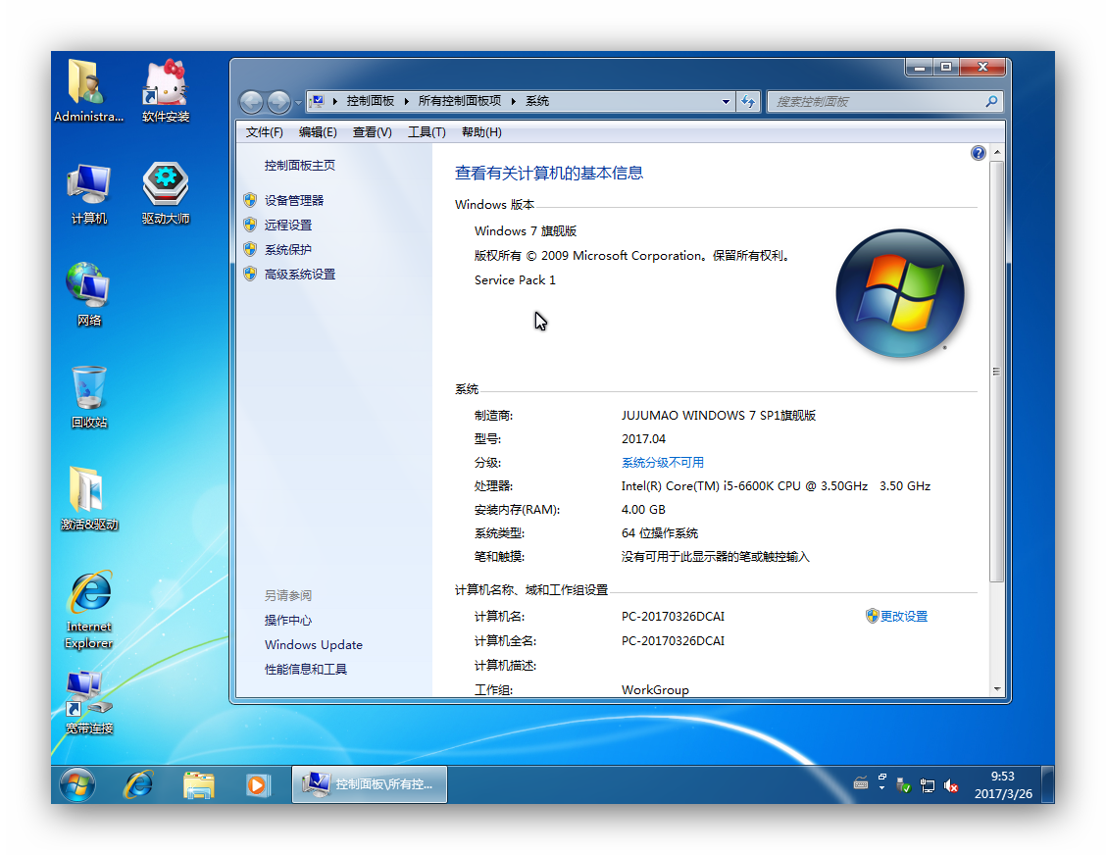The width and height of the screenshot is (1106, 855).
Task: Go to 控制面板主页
Action: point(300,165)
